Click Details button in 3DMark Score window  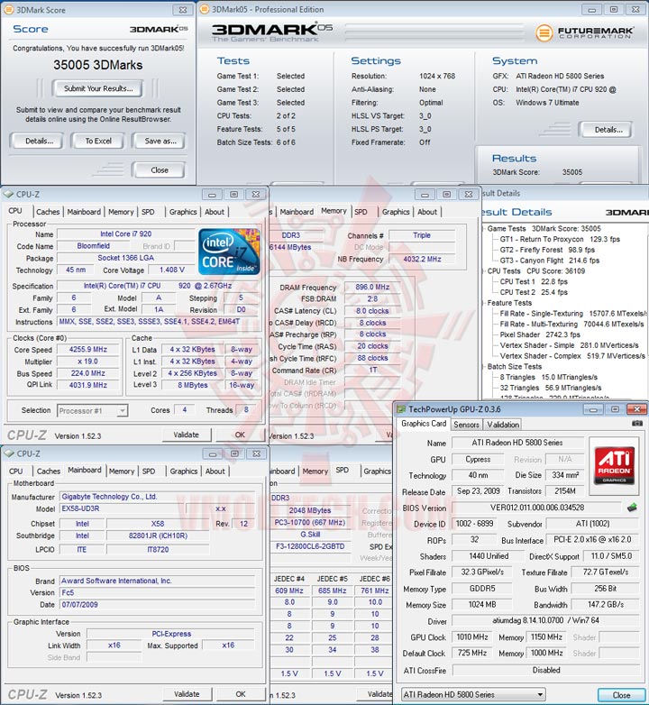(x=39, y=142)
